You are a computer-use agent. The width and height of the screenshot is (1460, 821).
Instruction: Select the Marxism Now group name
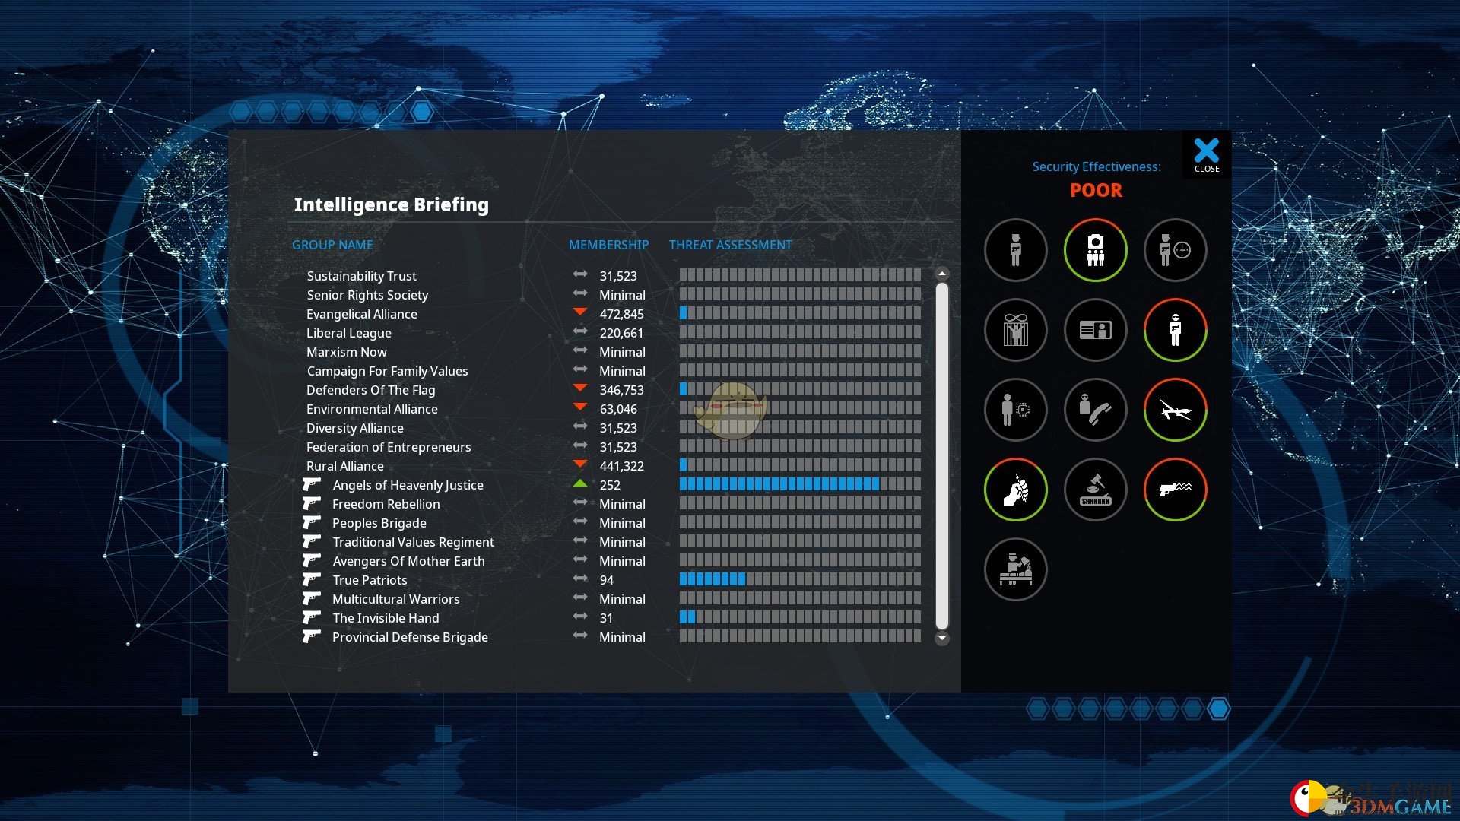coord(347,352)
